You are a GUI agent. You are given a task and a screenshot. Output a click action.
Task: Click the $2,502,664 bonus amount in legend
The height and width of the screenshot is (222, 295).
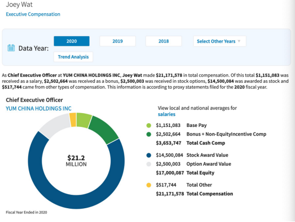click(x=168, y=134)
